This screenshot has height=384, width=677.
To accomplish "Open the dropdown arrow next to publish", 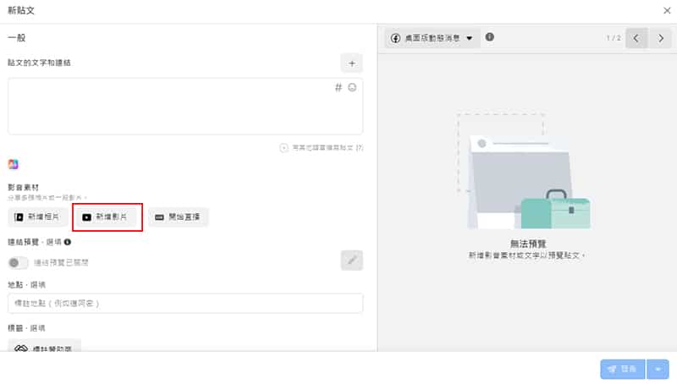I will [x=658, y=369].
